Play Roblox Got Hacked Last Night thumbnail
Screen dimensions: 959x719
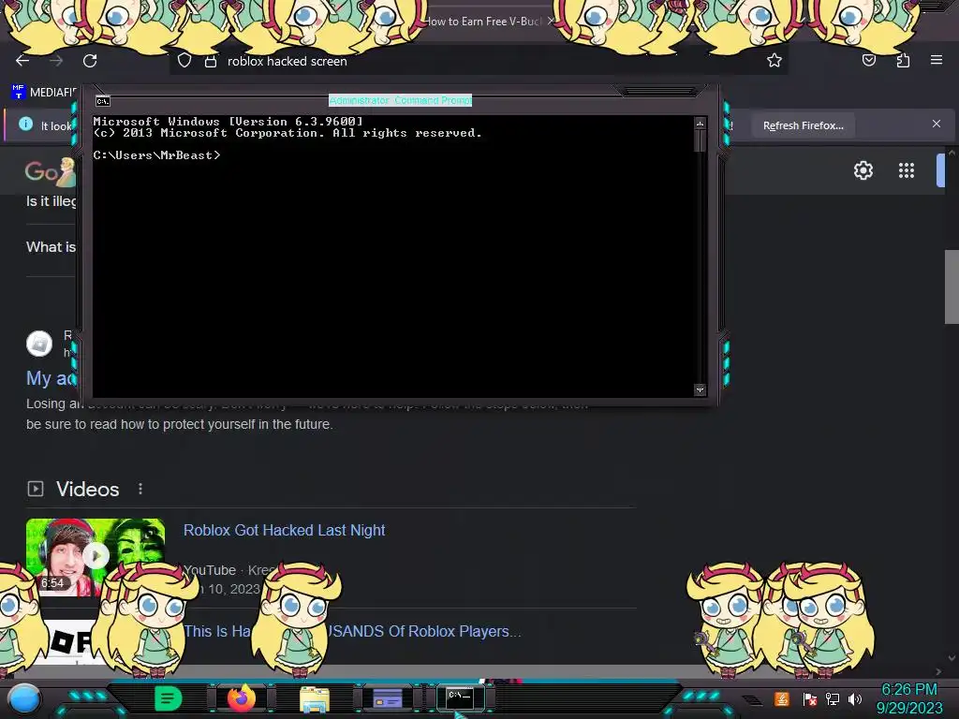click(96, 555)
